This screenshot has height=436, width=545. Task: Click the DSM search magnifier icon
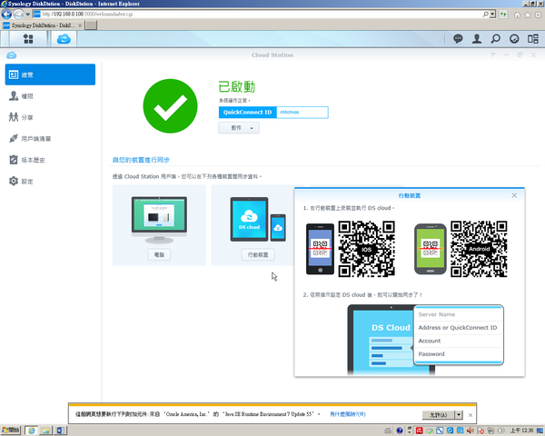[x=496, y=40]
